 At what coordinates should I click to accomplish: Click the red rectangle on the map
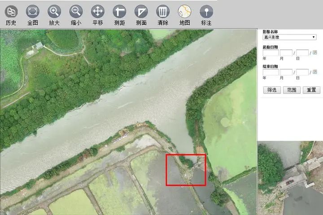click(x=186, y=170)
